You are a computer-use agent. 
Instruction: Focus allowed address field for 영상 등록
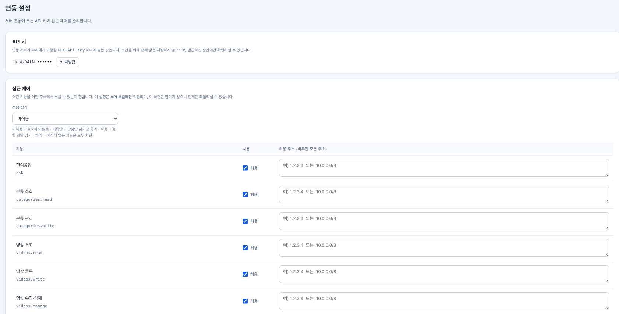coord(444,274)
